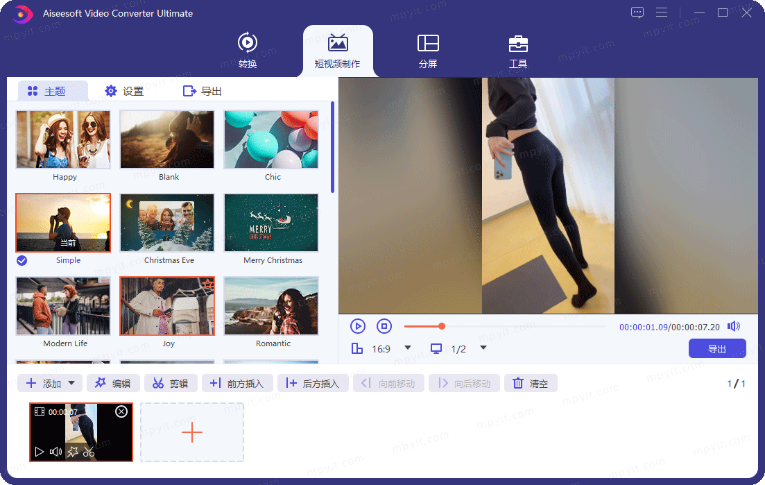Screen dimensions: 765x485
Task: Click the theme list scrollbar
Action: click(x=332, y=147)
